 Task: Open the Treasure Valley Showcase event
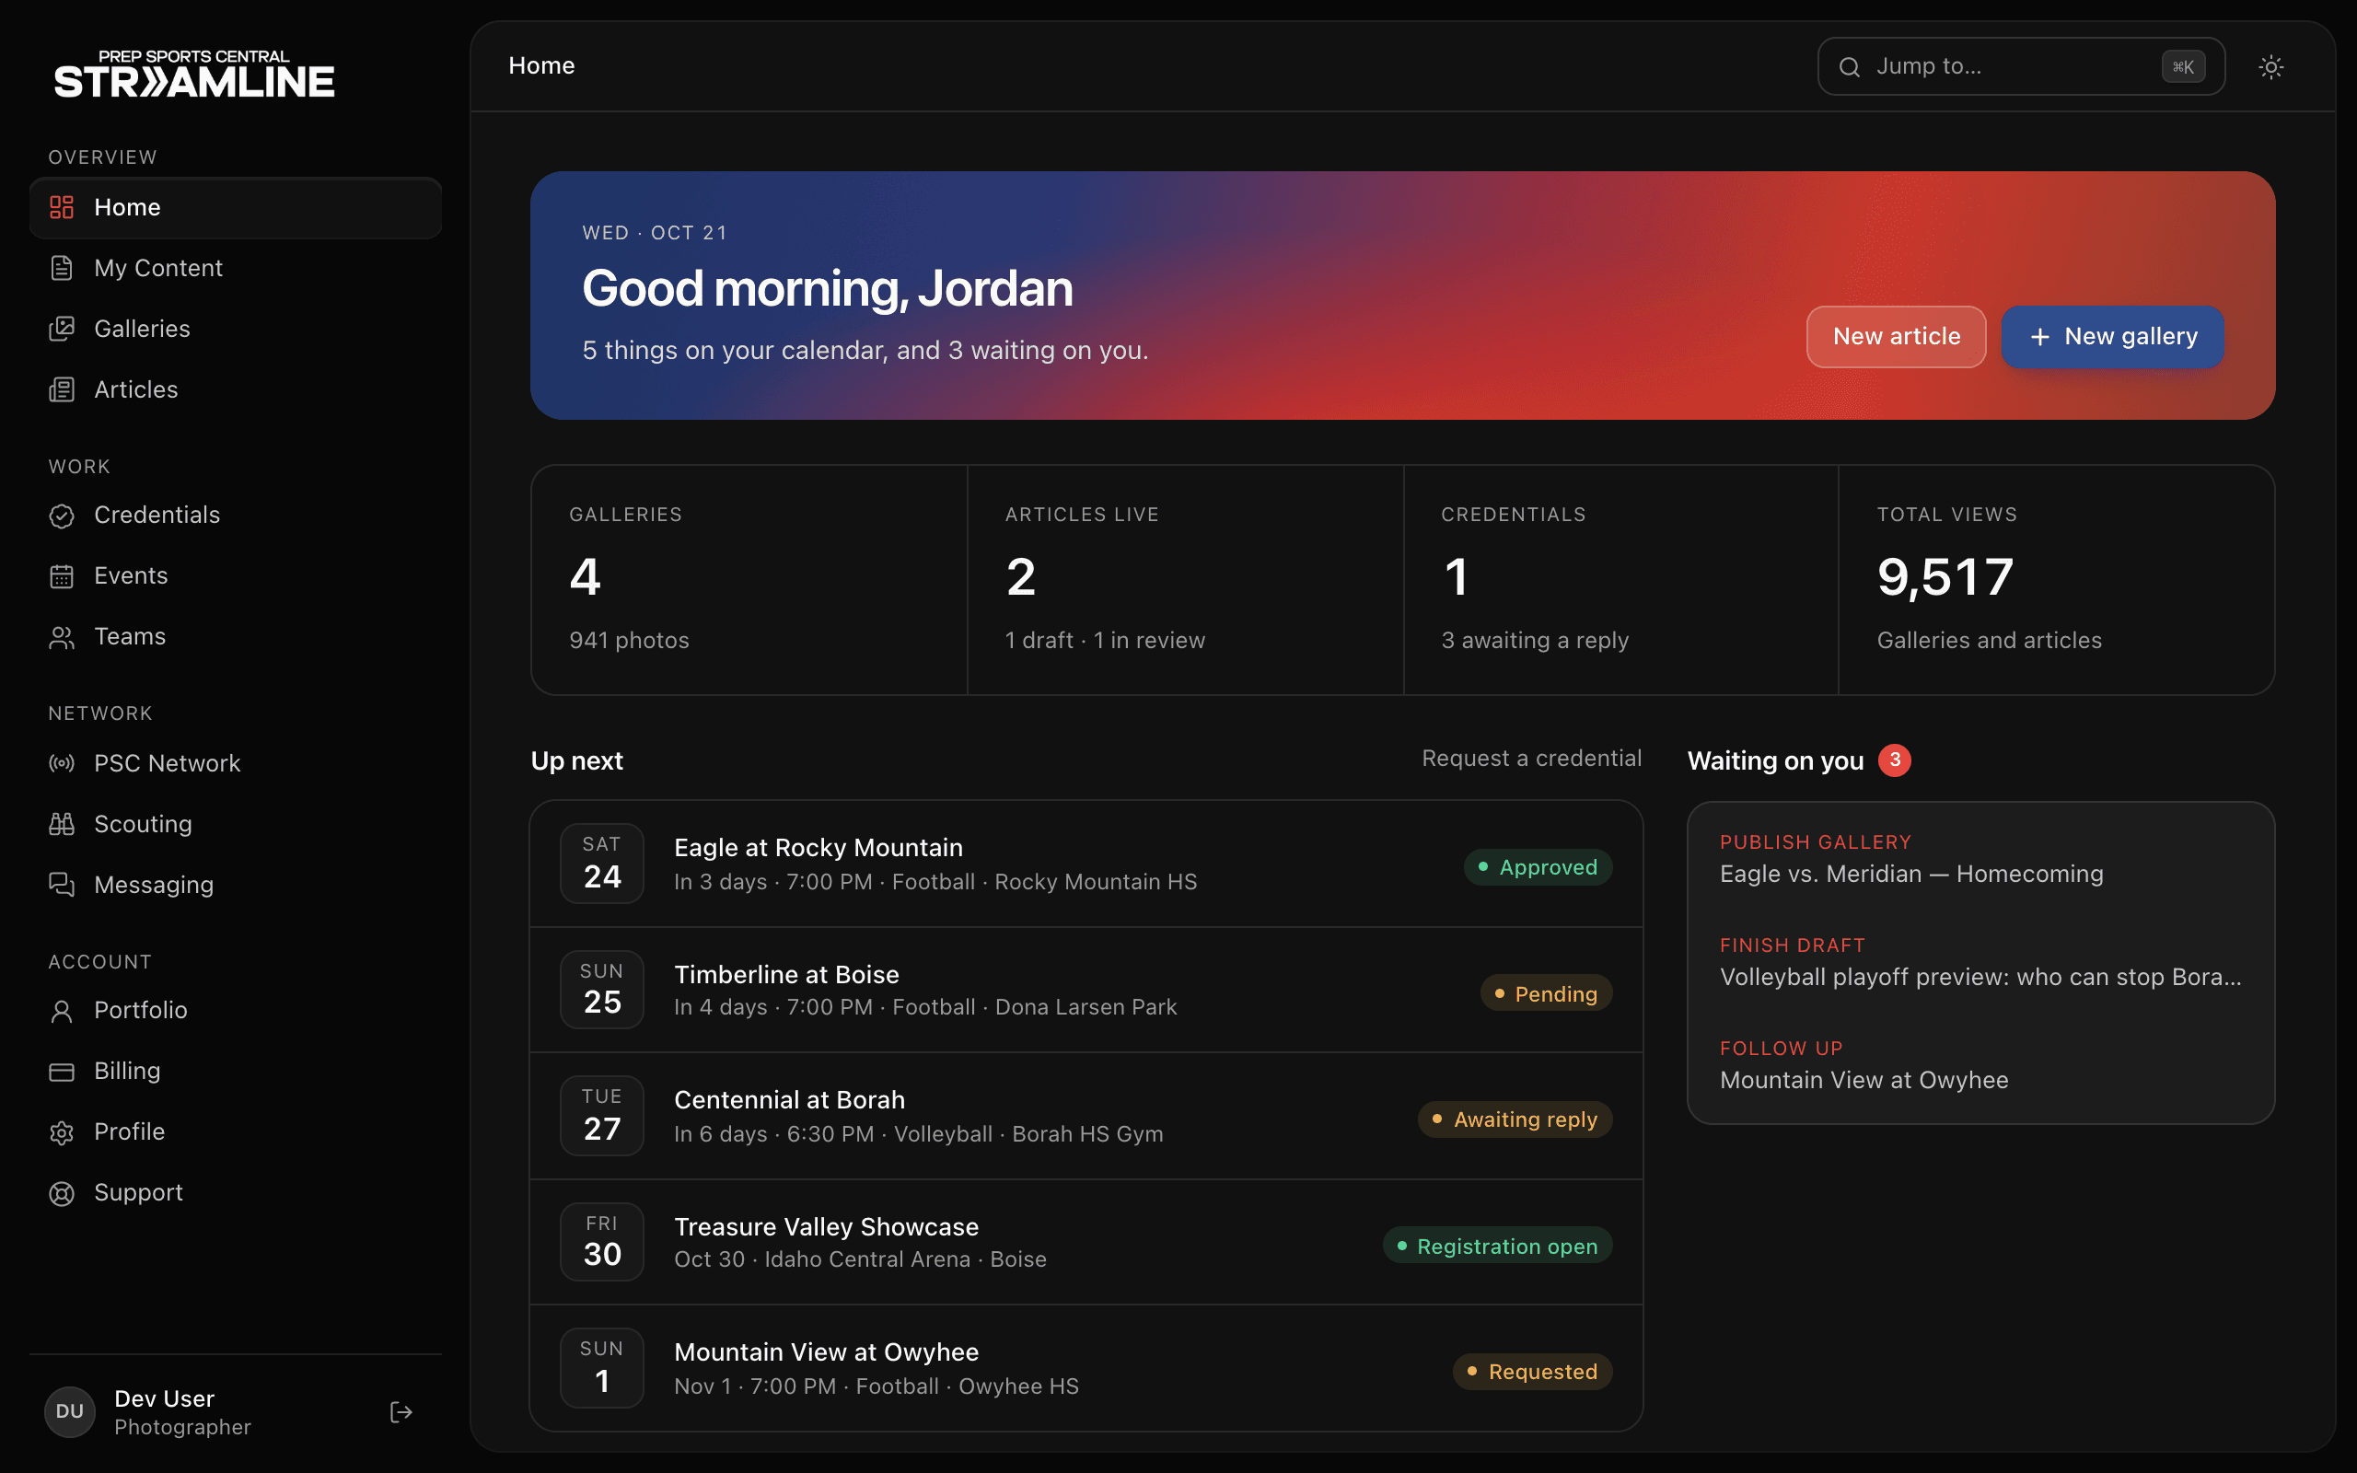point(1086,1242)
